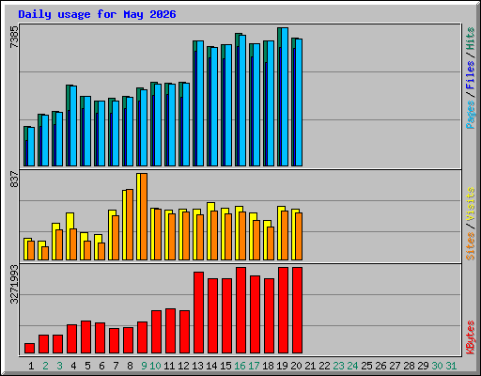Select day 28 on the x-axis
481x376 pixels.
(x=409, y=366)
